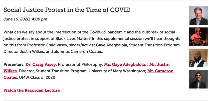The image size is (209, 101).
Task: Click Watch the Recorded Lecture link
Action: 31,90
